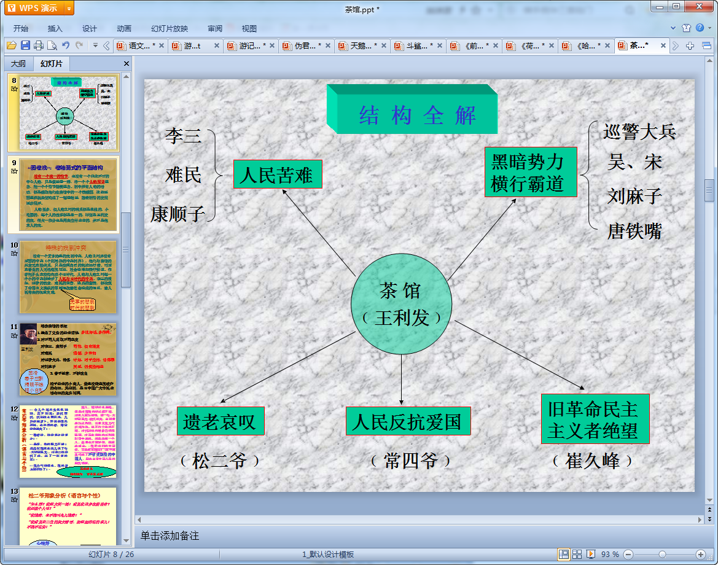Click the animation star under slide 8 number
The height and width of the screenshot is (565, 718).
[x=14, y=89]
